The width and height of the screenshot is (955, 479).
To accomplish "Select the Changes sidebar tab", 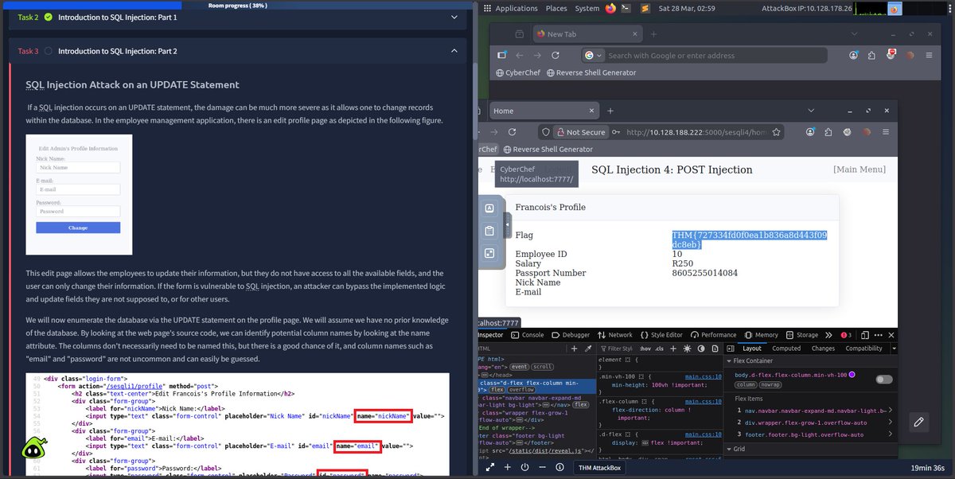I will [823, 349].
